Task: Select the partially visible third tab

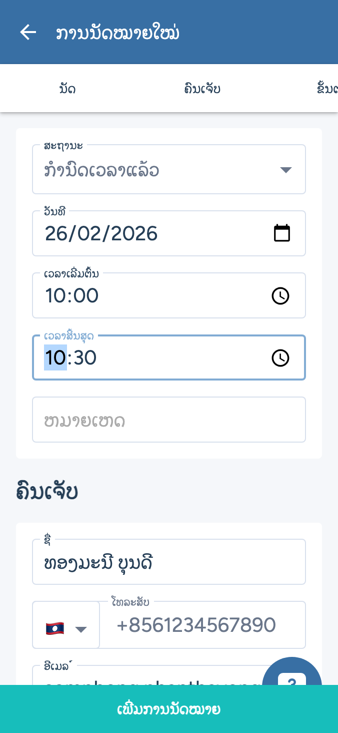Action: (x=327, y=89)
